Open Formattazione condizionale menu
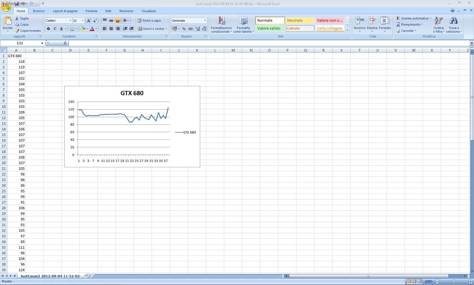The height and width of the screenshot is (285, 474). pos(221,25)
